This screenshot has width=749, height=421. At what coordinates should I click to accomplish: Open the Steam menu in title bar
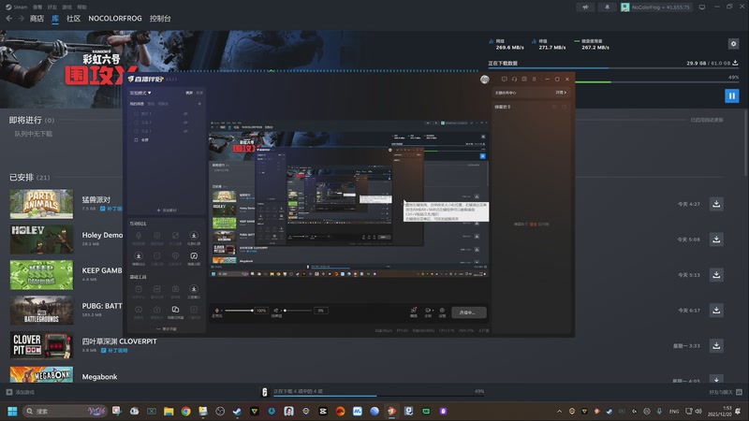(x=17, y=7)
